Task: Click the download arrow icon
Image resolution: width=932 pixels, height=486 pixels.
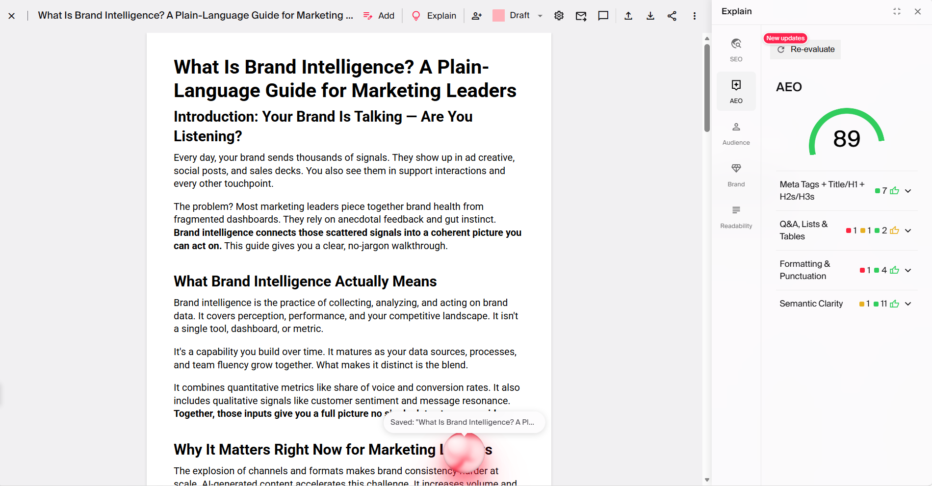Action: (650, 16)
